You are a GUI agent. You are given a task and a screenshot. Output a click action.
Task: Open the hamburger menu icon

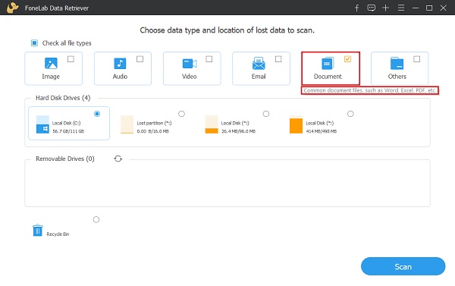[401, 8]
